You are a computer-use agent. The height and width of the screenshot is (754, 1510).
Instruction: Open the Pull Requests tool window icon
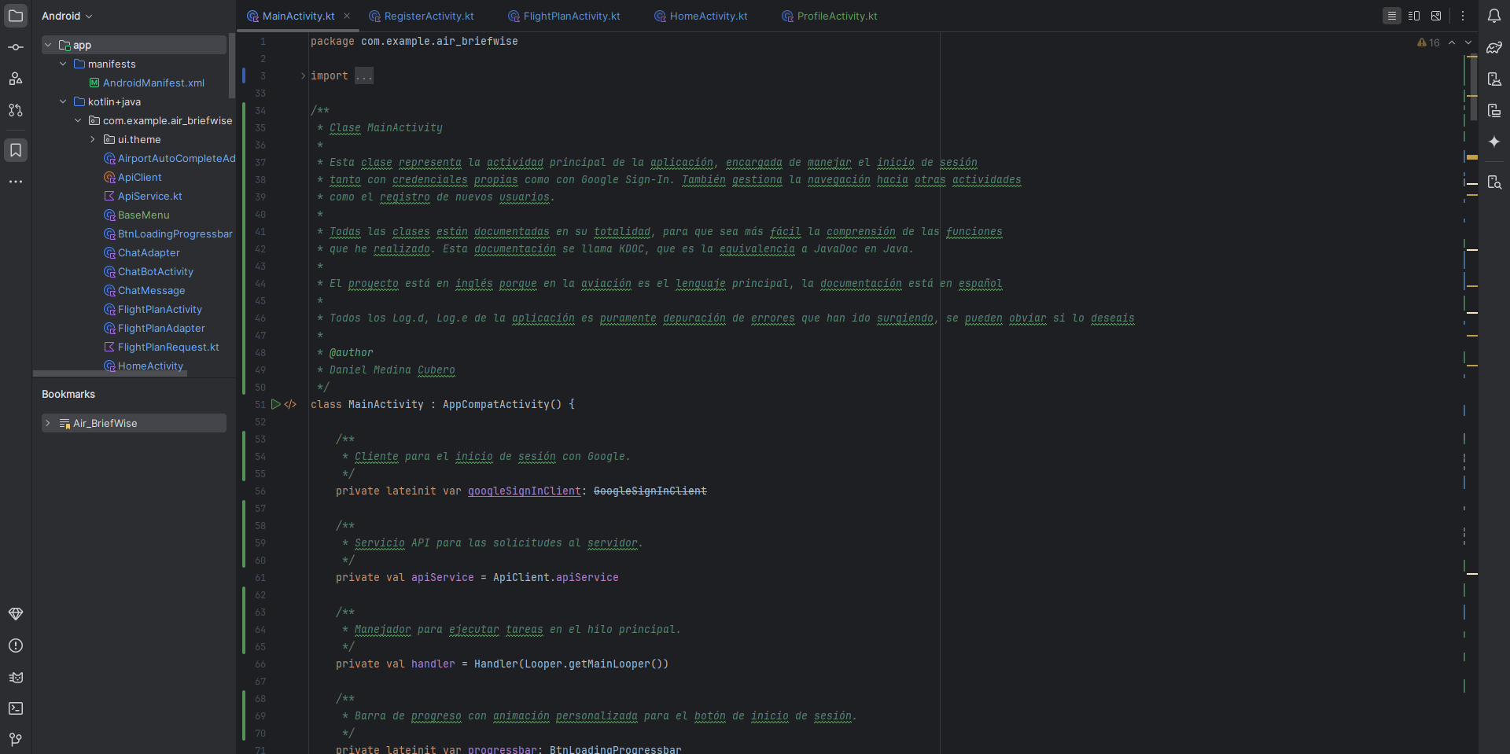pos(16,110)
